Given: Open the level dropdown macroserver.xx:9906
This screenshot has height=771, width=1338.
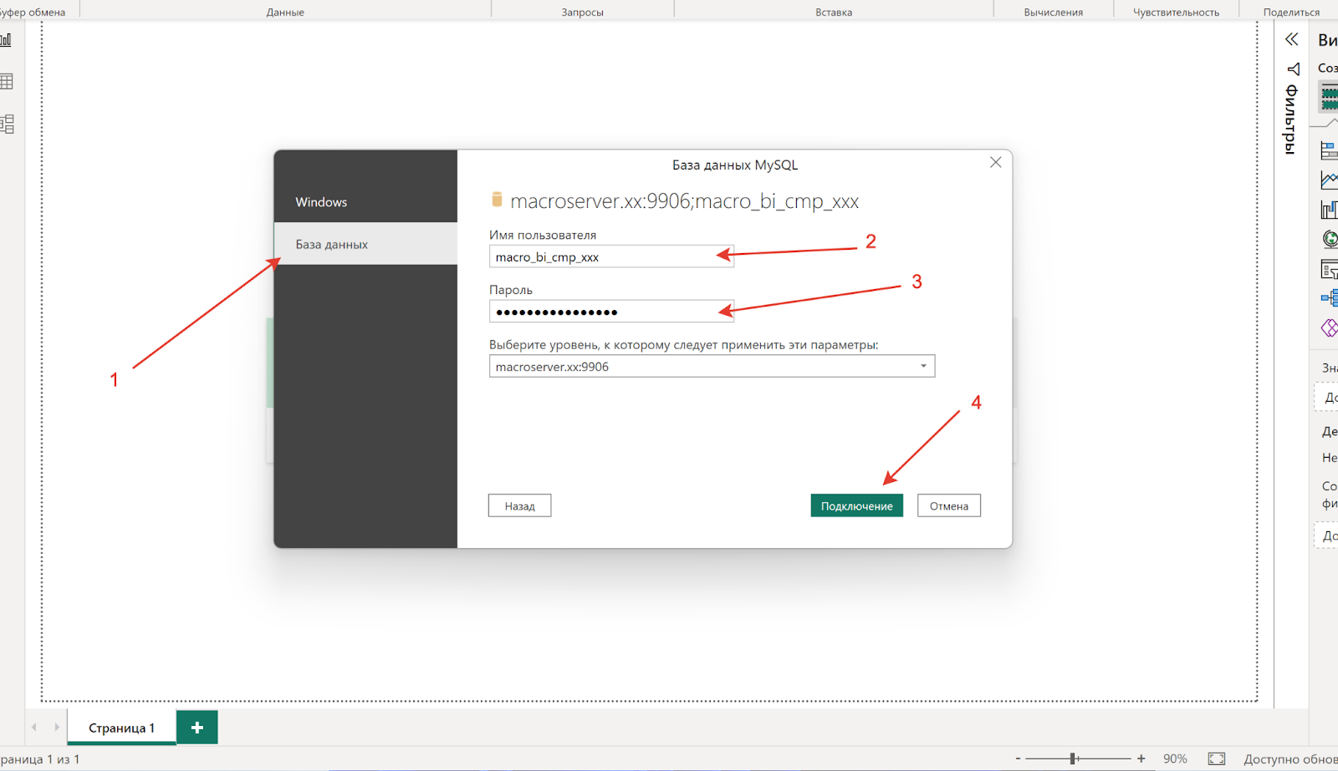Looking at the screenshot, I should point(711,367).
